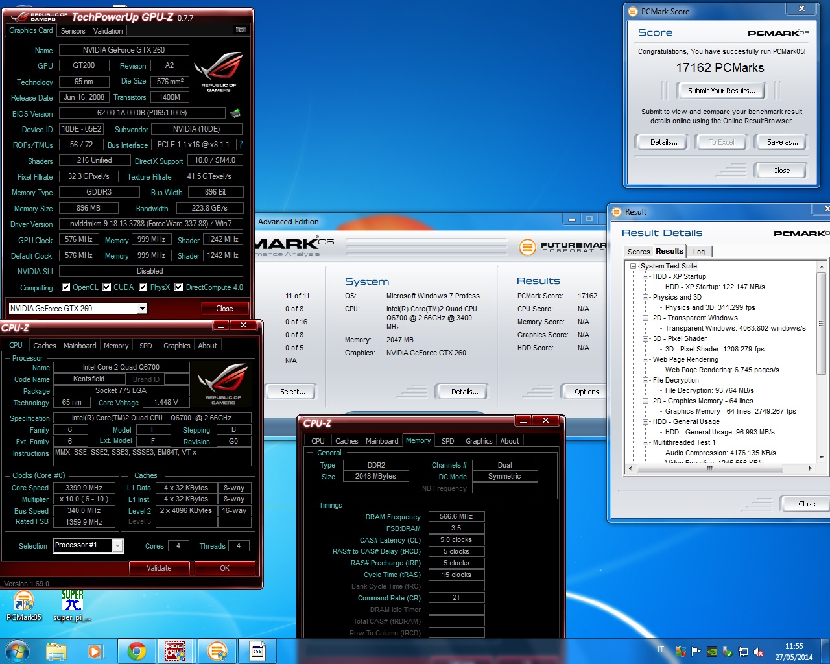Open the Mainboard tab in the left CPU-Z window

(x=80, y=346)
